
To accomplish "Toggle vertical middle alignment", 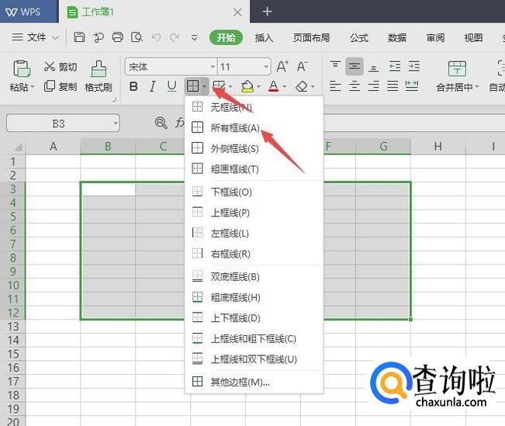I will [355, 67].
